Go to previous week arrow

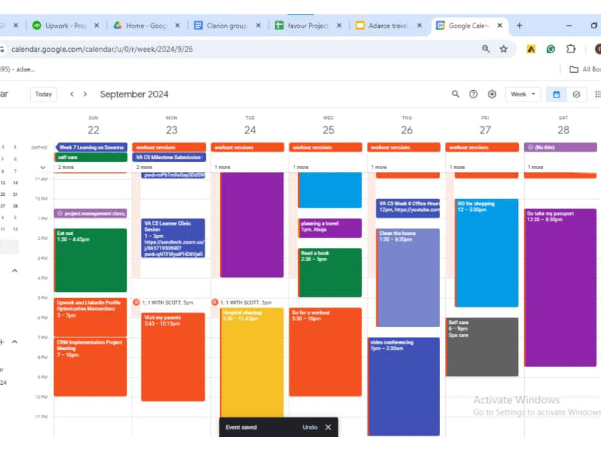[72, 94]
